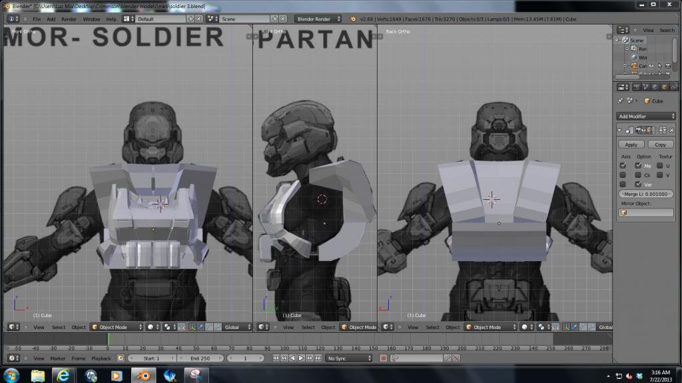Toggle the Texture U checkbox

coord(660,165)
